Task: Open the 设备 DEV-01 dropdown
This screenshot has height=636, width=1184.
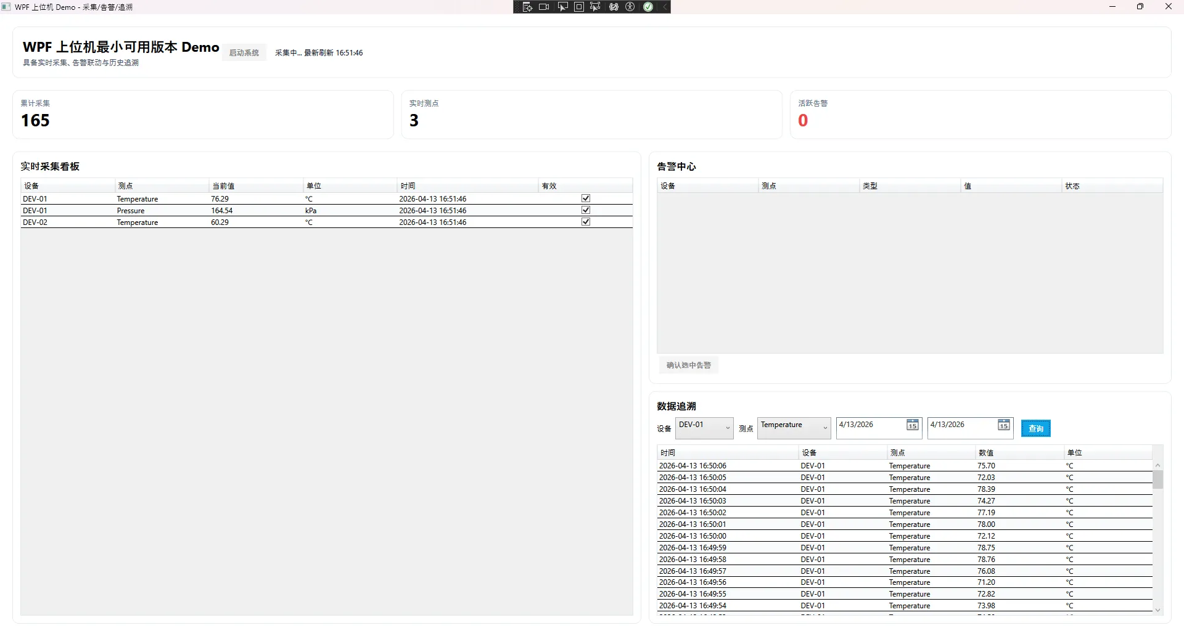Action: (x=704, y=428)
